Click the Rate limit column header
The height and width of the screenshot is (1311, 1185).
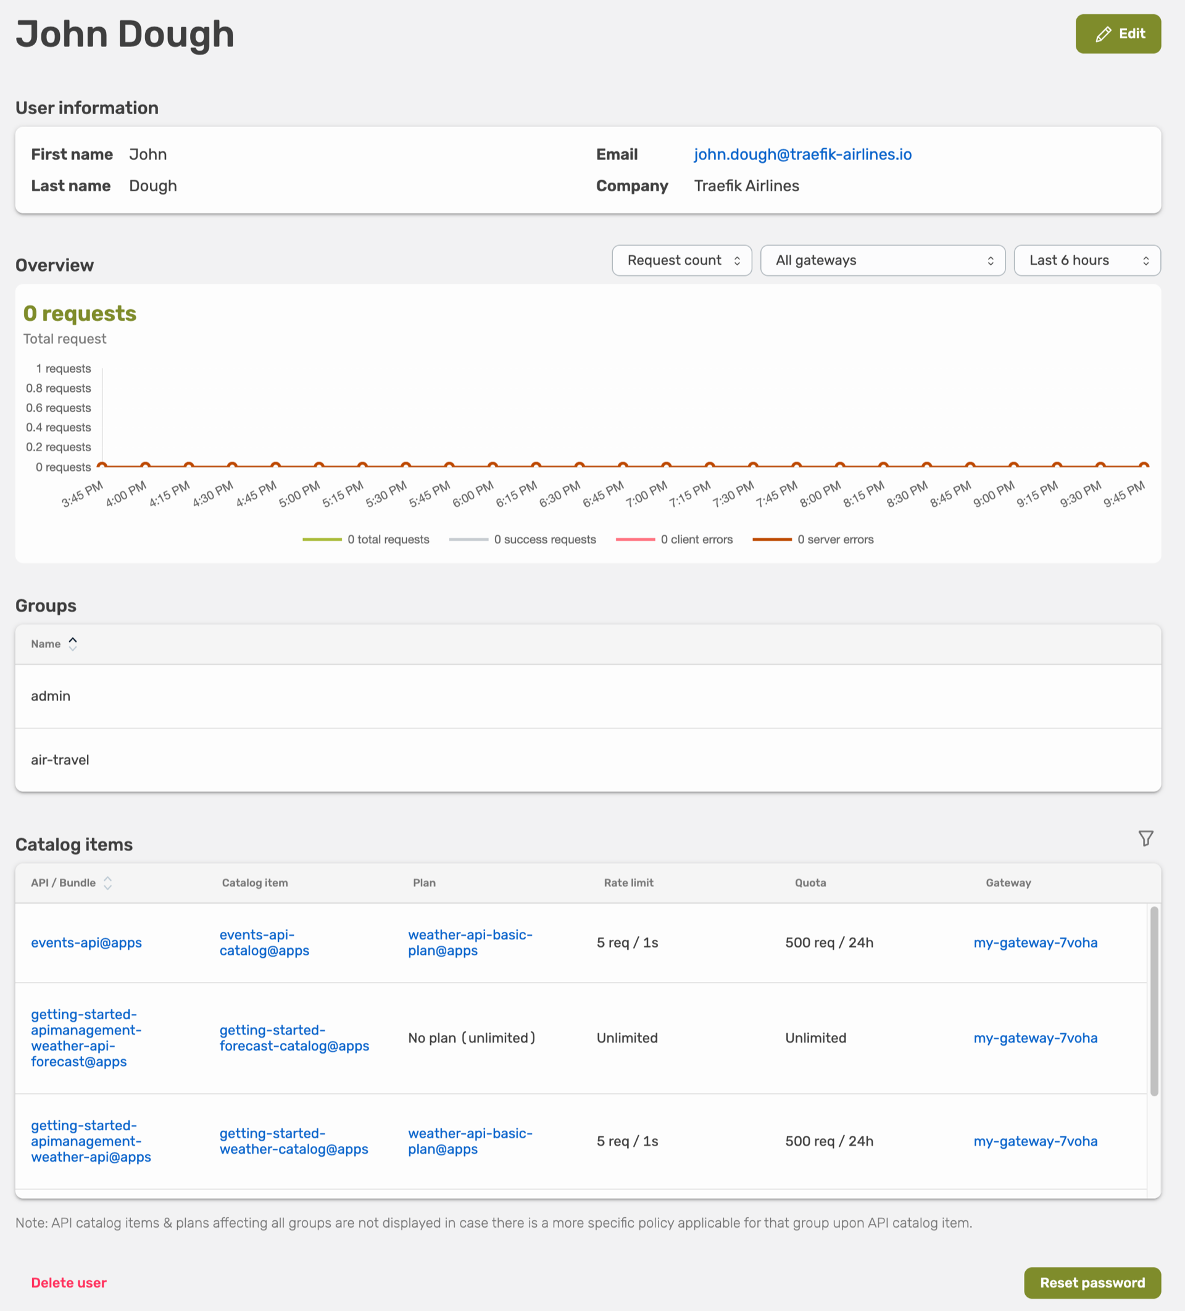coord(628,883)
